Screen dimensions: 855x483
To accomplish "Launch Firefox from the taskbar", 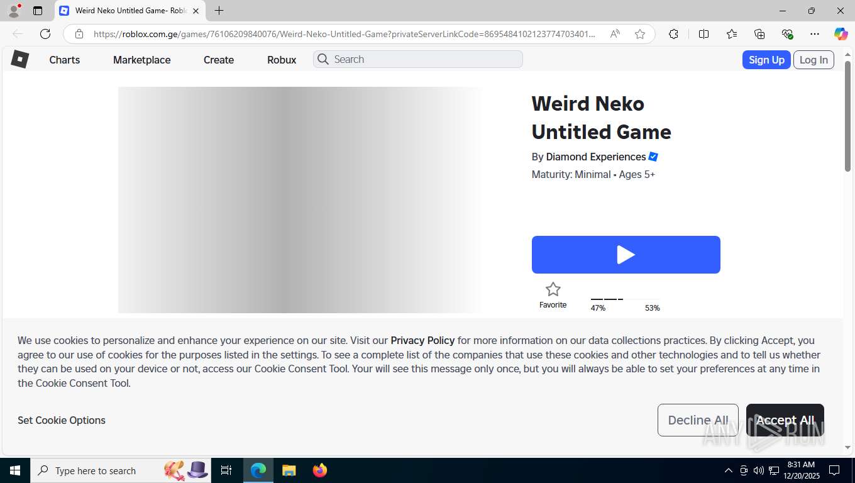I will 320,470.
